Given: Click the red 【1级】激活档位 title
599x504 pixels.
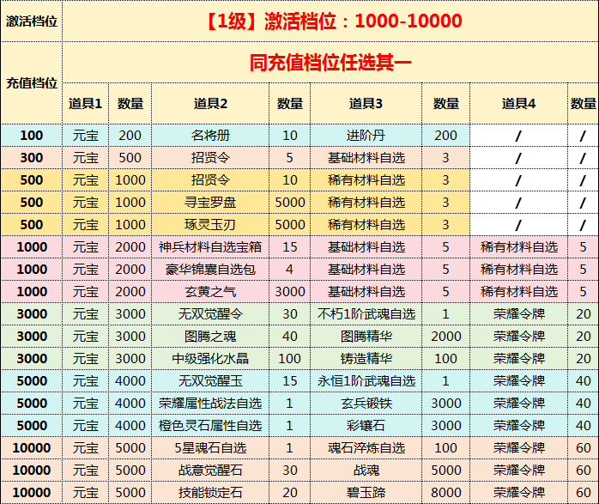Looking at the screenshot, I should coord(330,21).
